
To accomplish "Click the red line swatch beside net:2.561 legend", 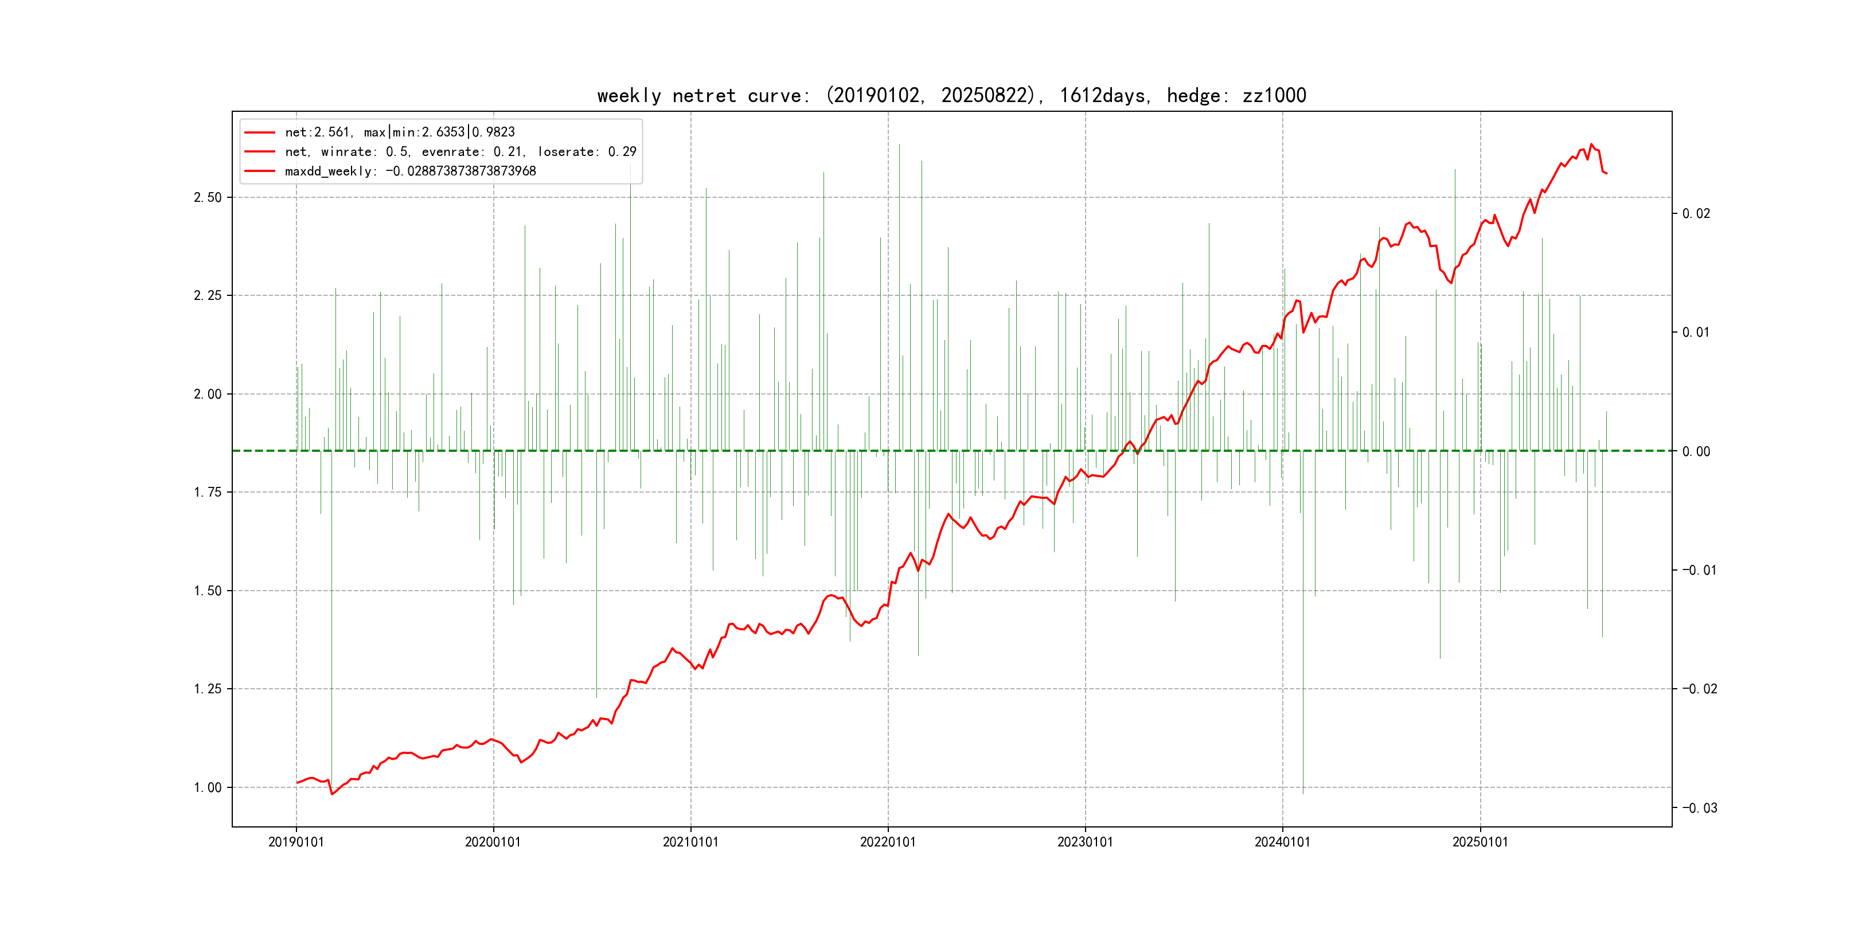I will pos(260,132).
